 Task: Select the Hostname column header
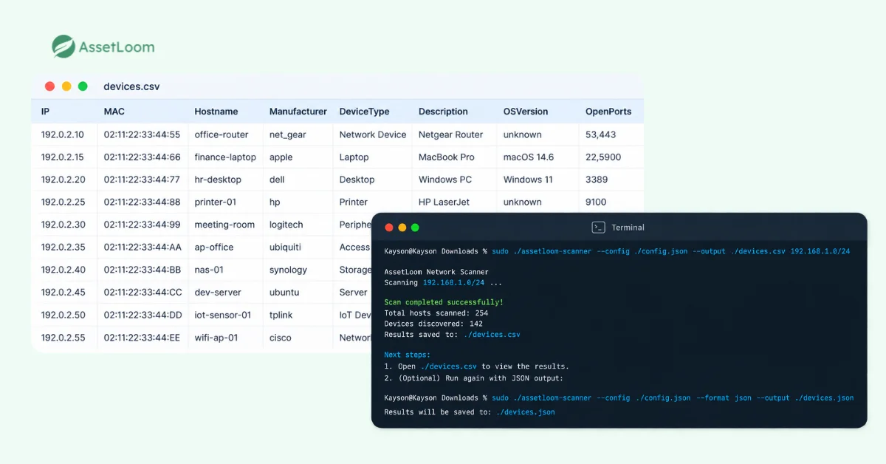[x=216, y=112]
